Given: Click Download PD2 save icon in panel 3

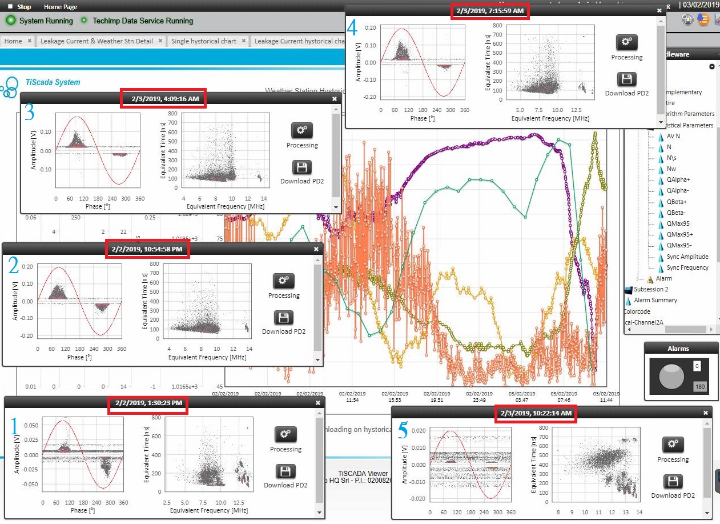Looking at the screenshot, I should (x=302, y=167).
